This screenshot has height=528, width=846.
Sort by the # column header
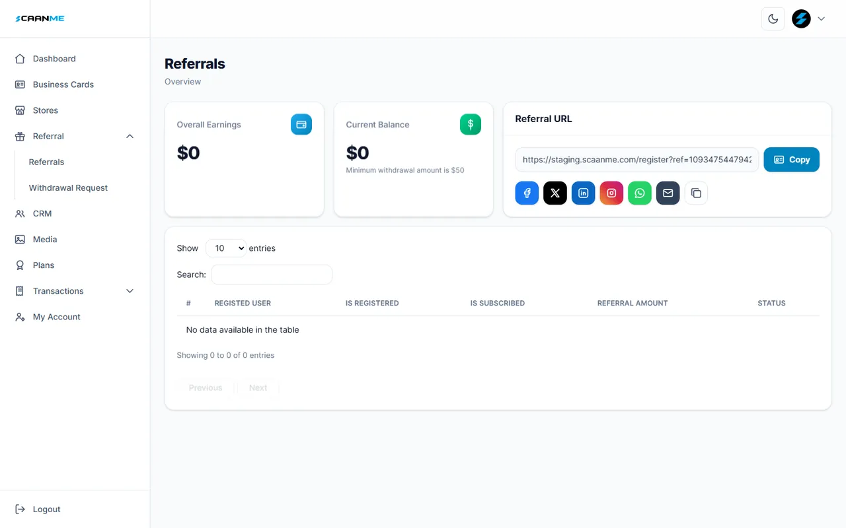[188, 303]
